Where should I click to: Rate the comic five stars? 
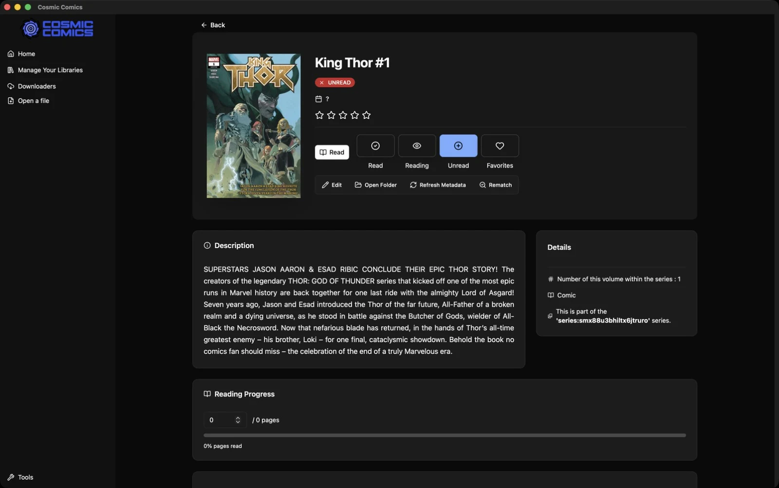tap(367, 115)
